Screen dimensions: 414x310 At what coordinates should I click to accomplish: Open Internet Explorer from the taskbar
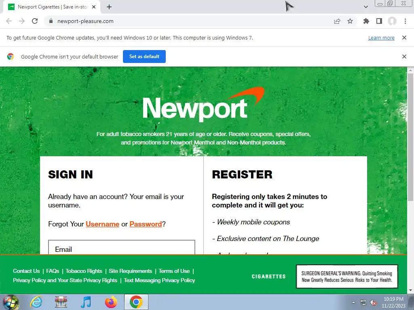point(36,302)
